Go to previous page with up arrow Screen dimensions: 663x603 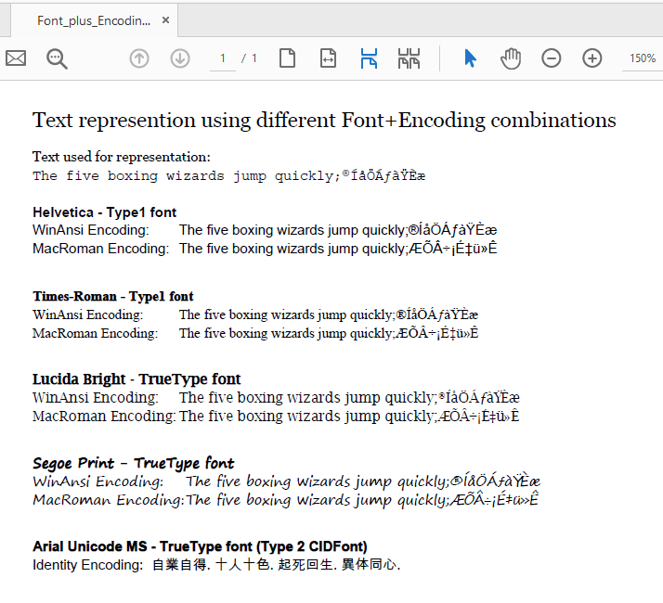[x=139, y=58]
